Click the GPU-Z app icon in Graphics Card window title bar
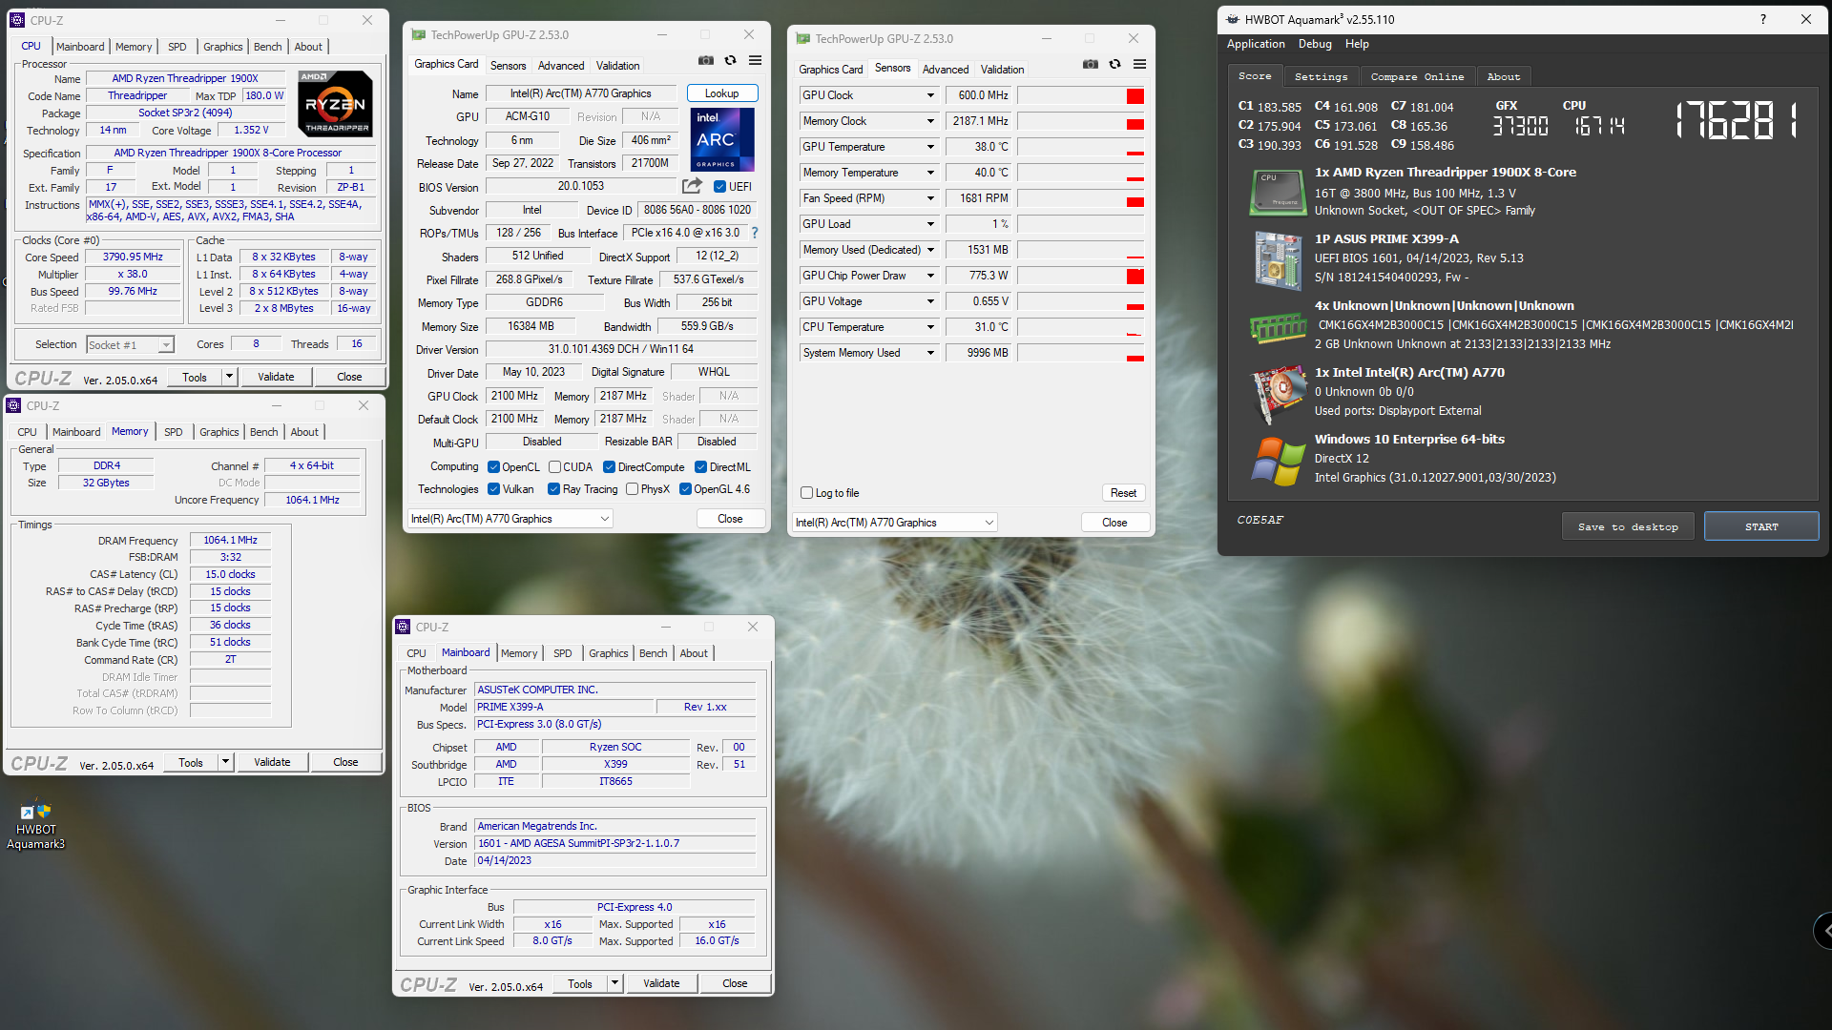 (418, 35)
